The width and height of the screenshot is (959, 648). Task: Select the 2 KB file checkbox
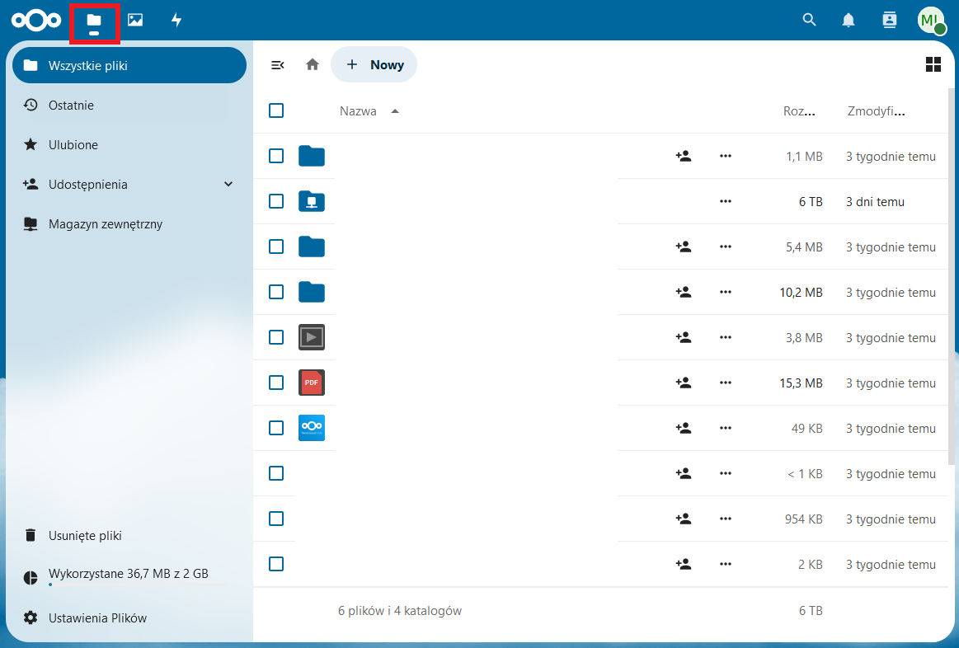click(276, 564)
